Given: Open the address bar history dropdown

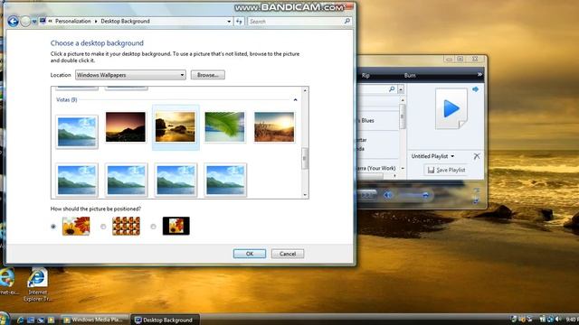Looking at the screenshot, I should pyautogui.click(x=229, y=22).
